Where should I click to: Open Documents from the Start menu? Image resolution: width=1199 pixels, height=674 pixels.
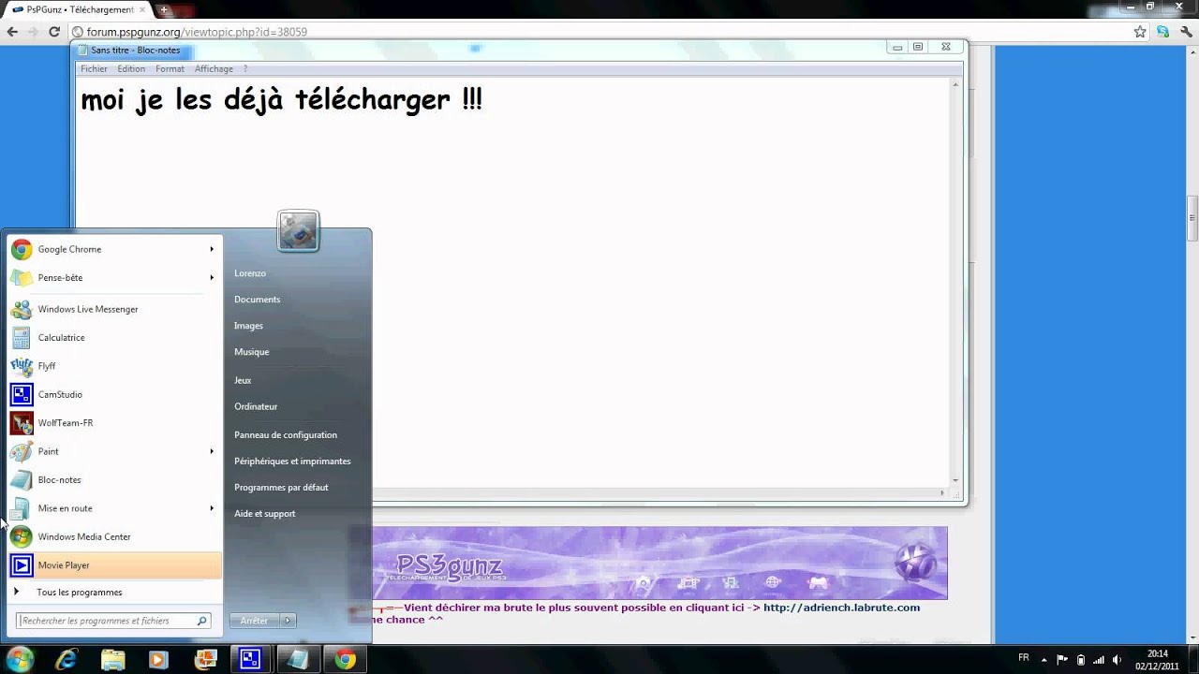(258, 300)
